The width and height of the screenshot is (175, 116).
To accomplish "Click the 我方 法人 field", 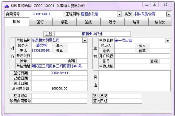I will [160, 46].
